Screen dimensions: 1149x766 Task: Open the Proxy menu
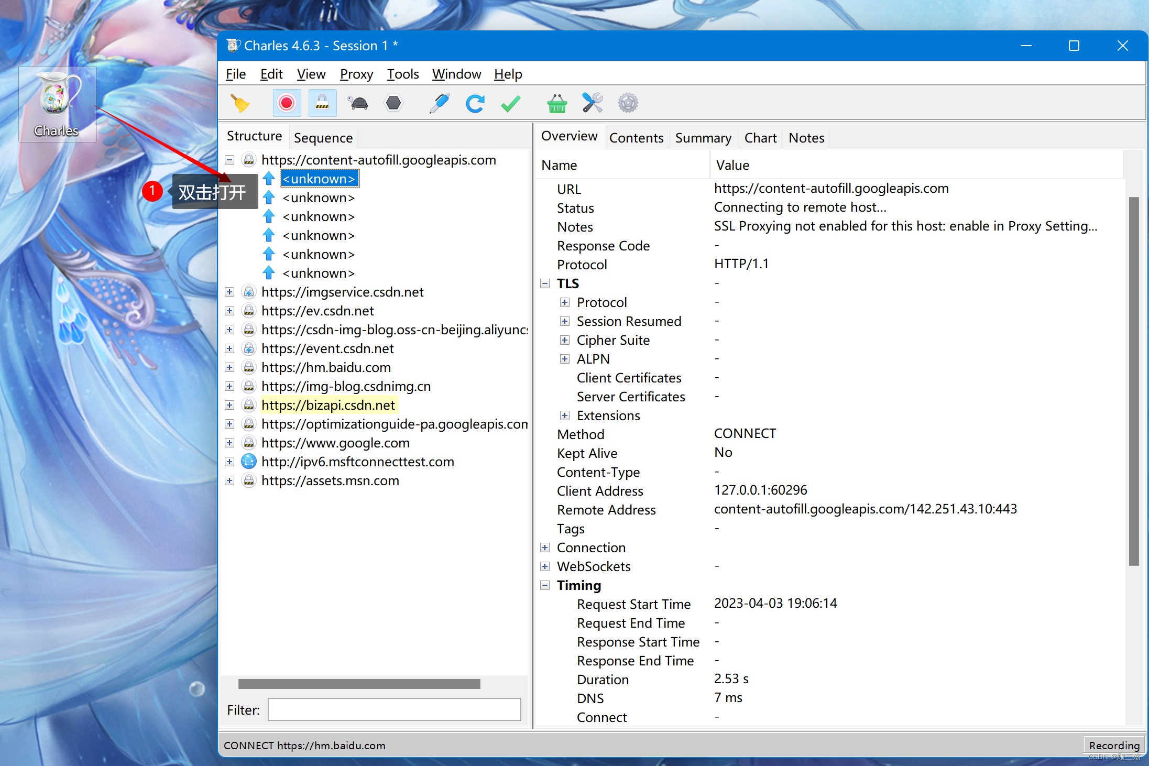[356, 74]
